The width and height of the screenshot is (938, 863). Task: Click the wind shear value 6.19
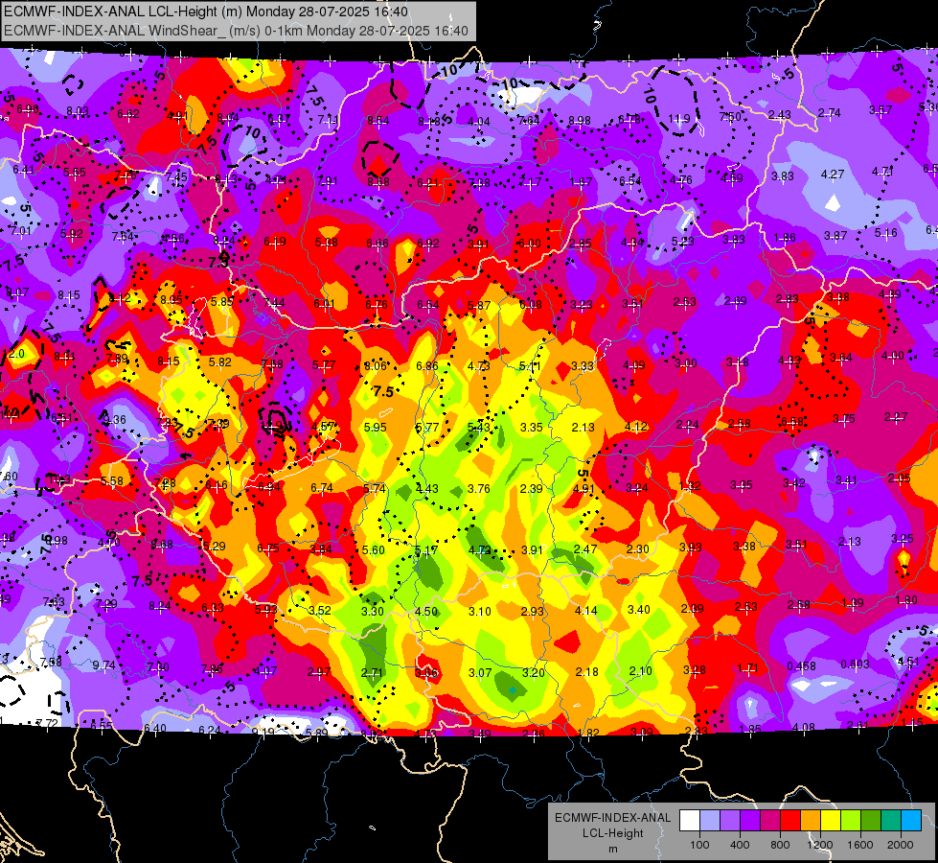point(275,242)
